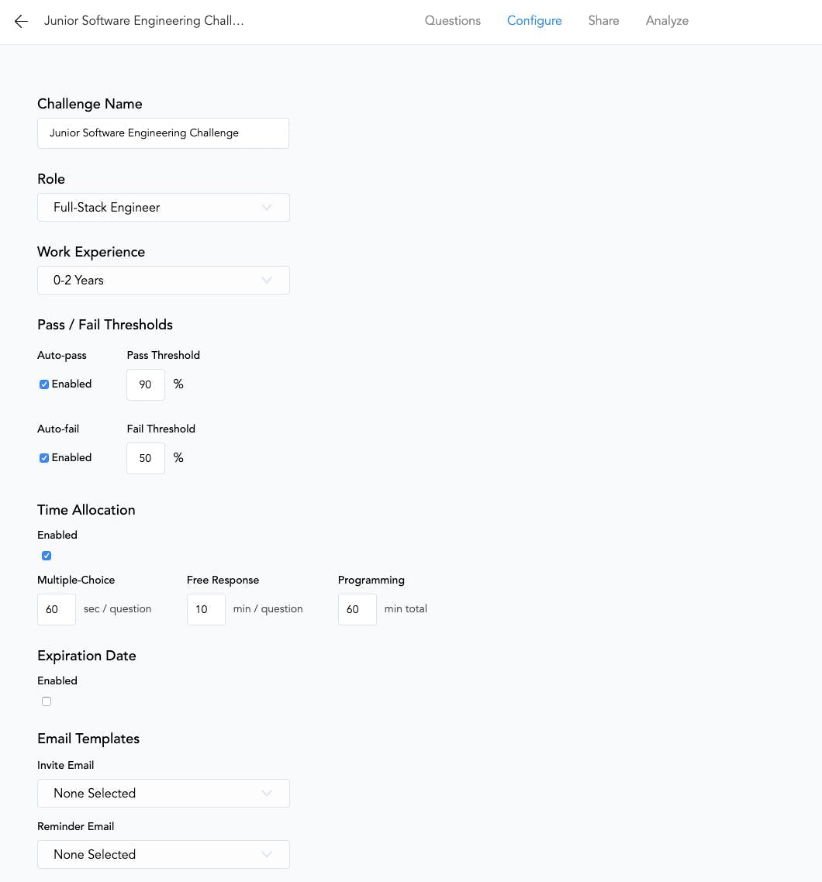This screenshot has width=822, height=882.
Task: Click the Challenge Name input field
Action: [163, 133]
